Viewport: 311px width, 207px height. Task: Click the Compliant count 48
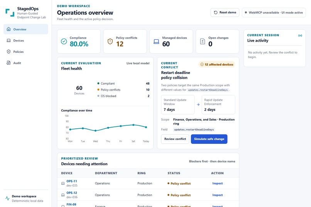(148, 83)
